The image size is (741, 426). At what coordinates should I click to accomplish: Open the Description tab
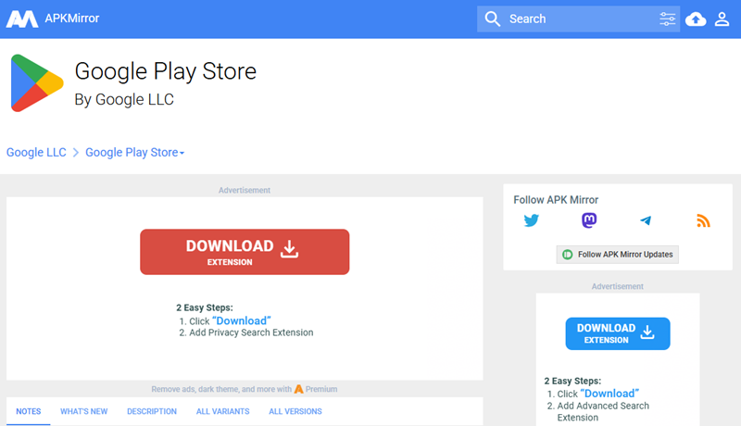click(152, 411)
